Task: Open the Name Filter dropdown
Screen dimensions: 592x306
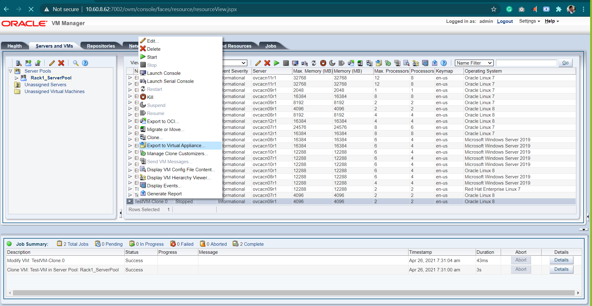Action: click(474, 63)
